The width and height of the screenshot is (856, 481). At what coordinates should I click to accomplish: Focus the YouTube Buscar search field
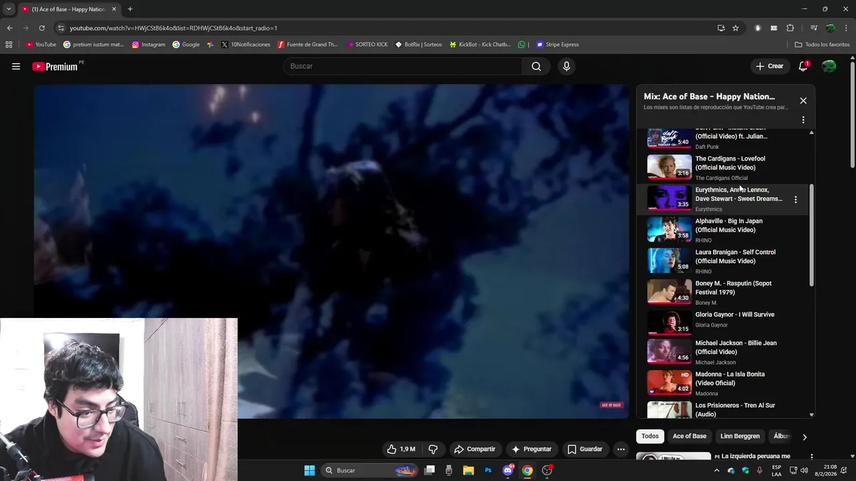pos(403,66)
